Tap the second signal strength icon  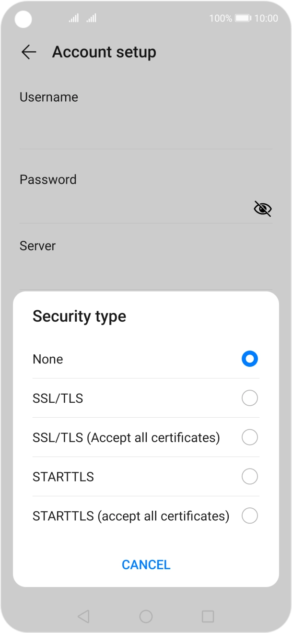pos(91,18)
